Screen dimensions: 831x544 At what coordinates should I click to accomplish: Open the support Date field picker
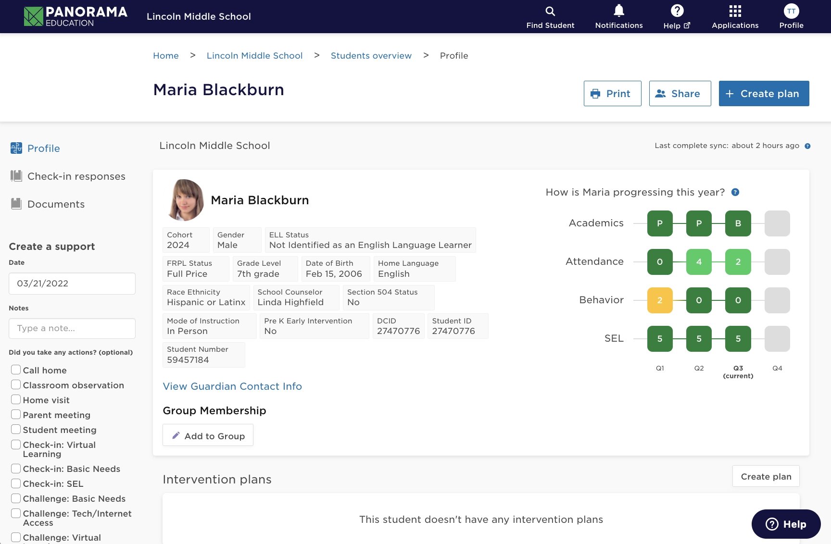click(x=72, y=284)
